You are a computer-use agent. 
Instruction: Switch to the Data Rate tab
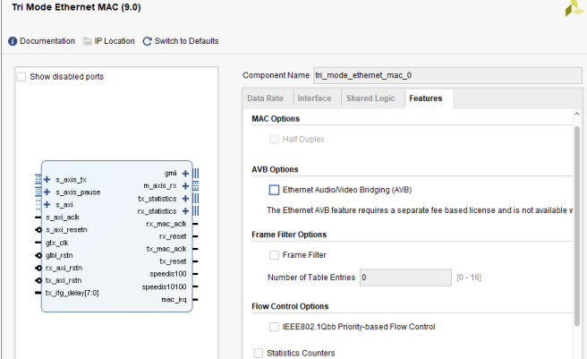pos(265,98)
